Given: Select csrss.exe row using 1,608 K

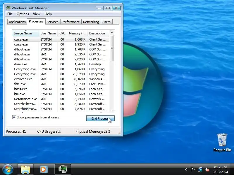Looking at the screenshot, I should [x=61, y=39].
